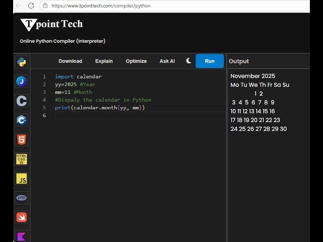Place cursor on empty line 6 in editor

click(x=140, y=115)
